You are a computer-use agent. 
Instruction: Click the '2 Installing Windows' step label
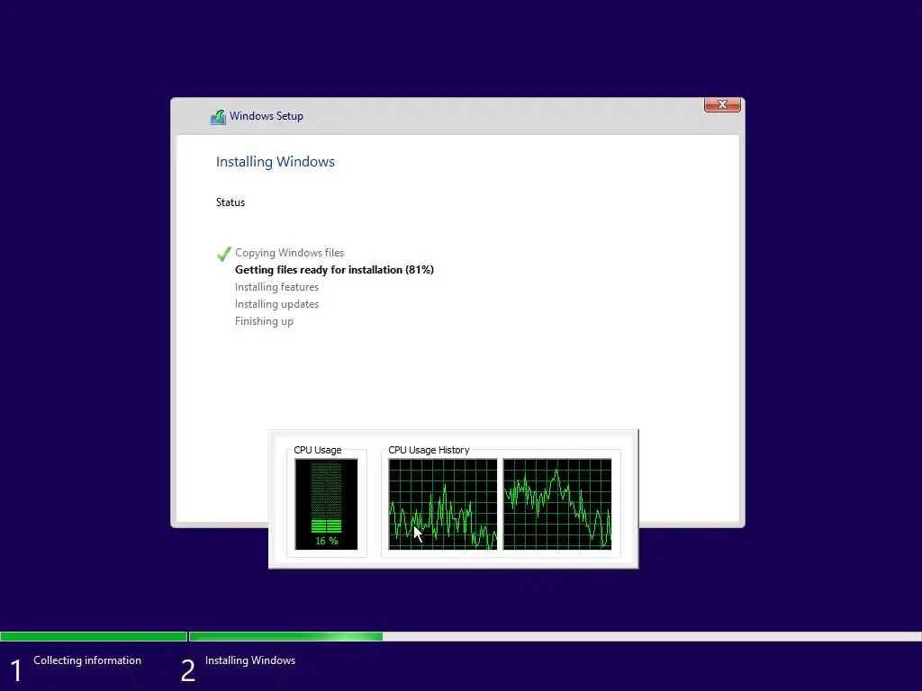[x=238, y=669]
